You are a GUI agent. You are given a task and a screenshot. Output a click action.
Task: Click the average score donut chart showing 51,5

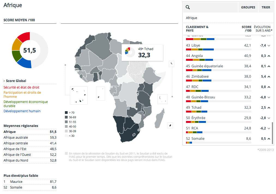(x=30, y=50)
